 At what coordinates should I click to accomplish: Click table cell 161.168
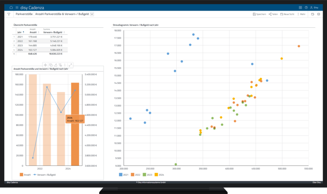point(32,41)
